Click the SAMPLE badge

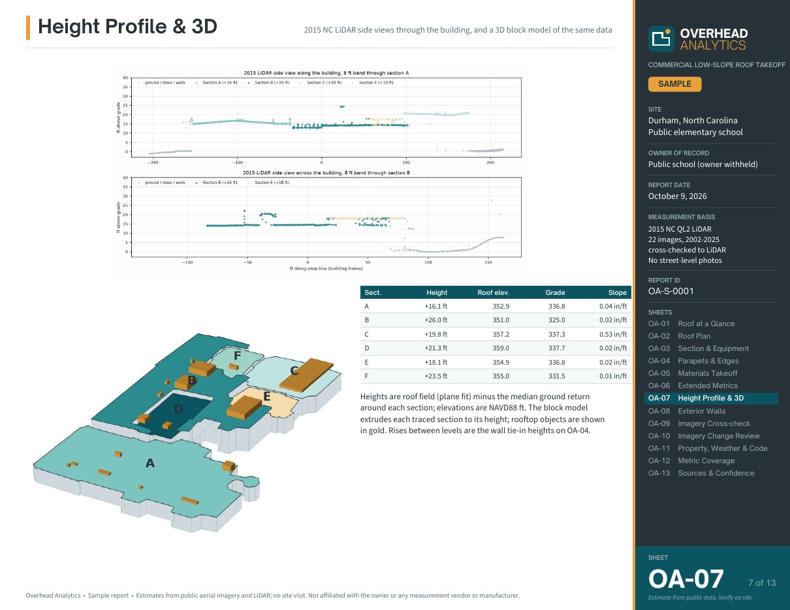[x=674, y=84]
